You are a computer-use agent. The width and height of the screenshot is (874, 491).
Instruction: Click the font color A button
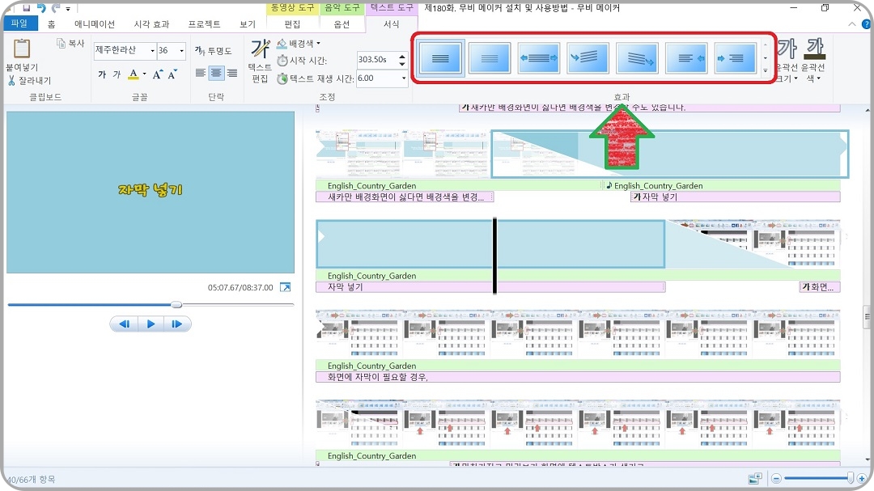pos(134,74)
